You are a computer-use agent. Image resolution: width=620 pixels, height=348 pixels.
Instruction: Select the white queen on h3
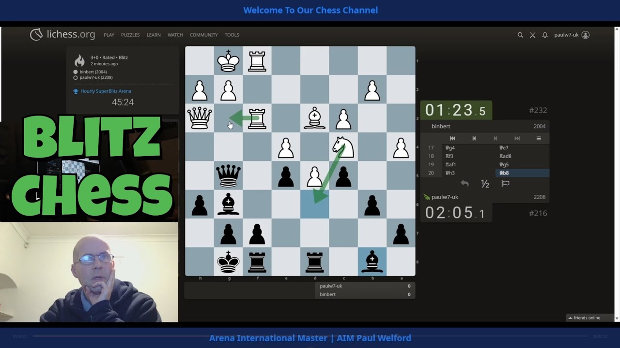click(200, 118)
